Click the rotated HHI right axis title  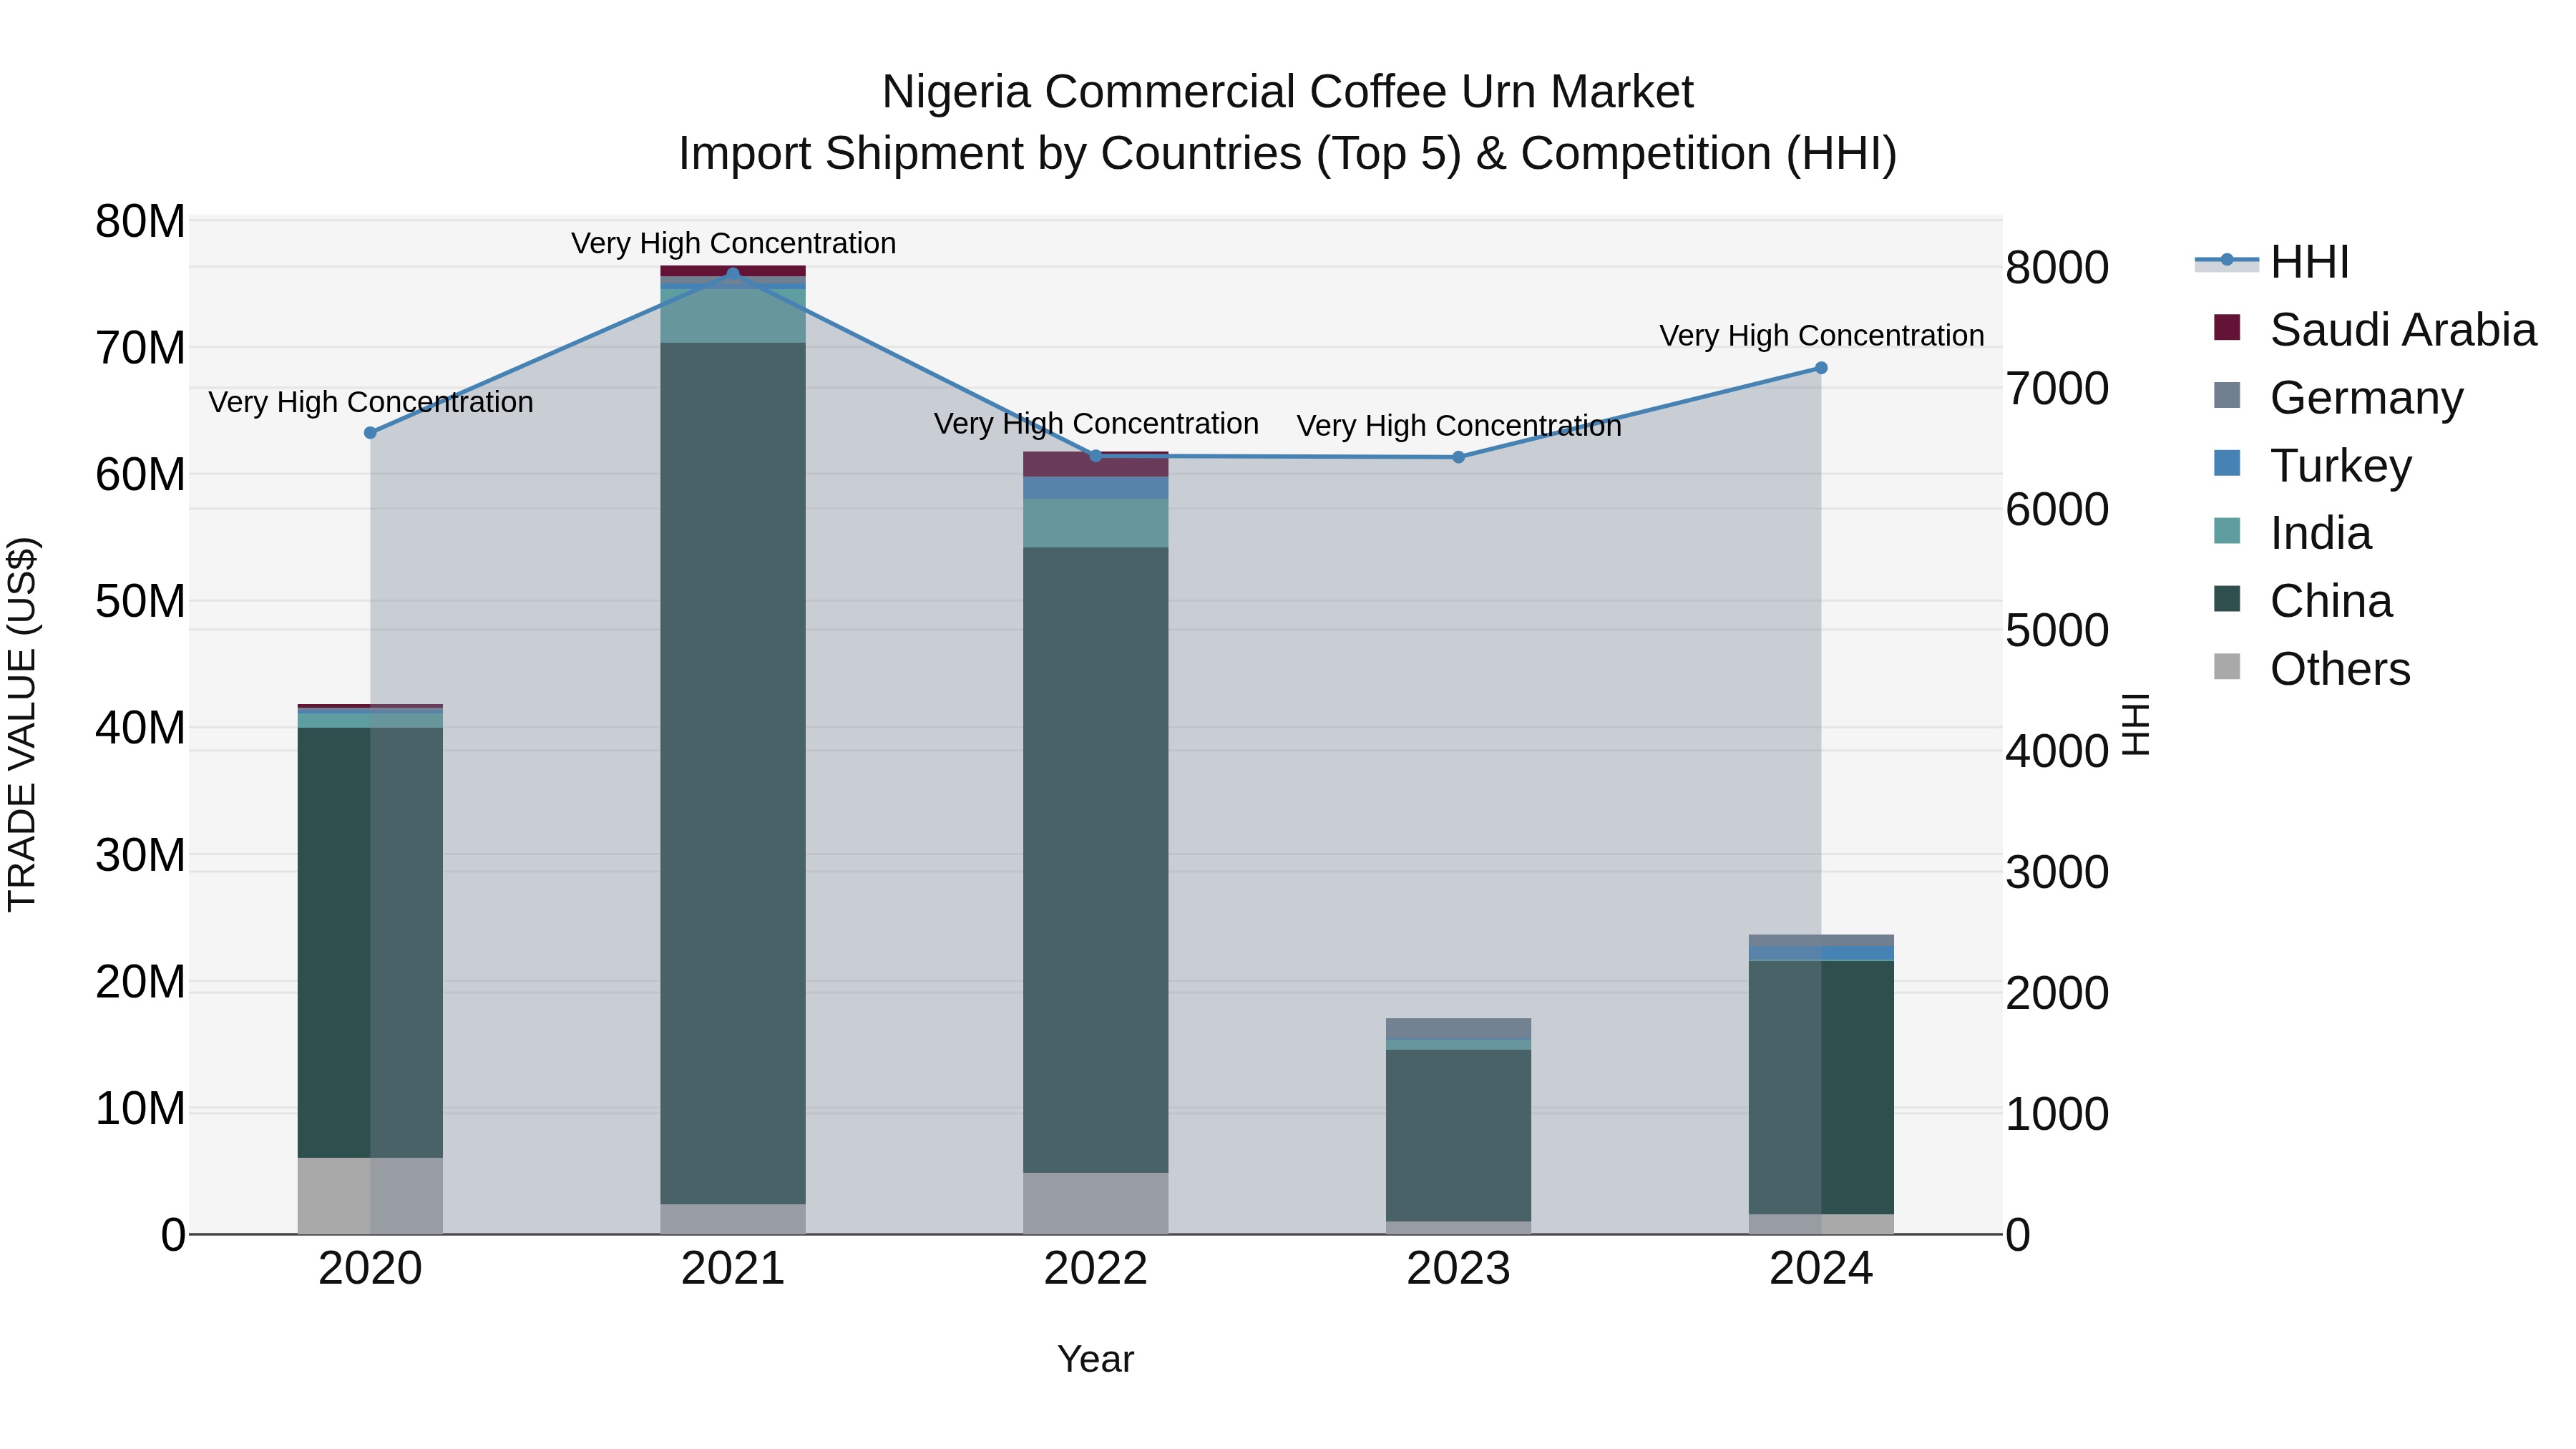(x=2135, y=725)
